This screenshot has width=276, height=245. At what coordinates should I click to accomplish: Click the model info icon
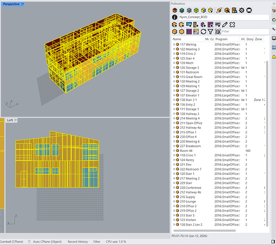[175, 17]
